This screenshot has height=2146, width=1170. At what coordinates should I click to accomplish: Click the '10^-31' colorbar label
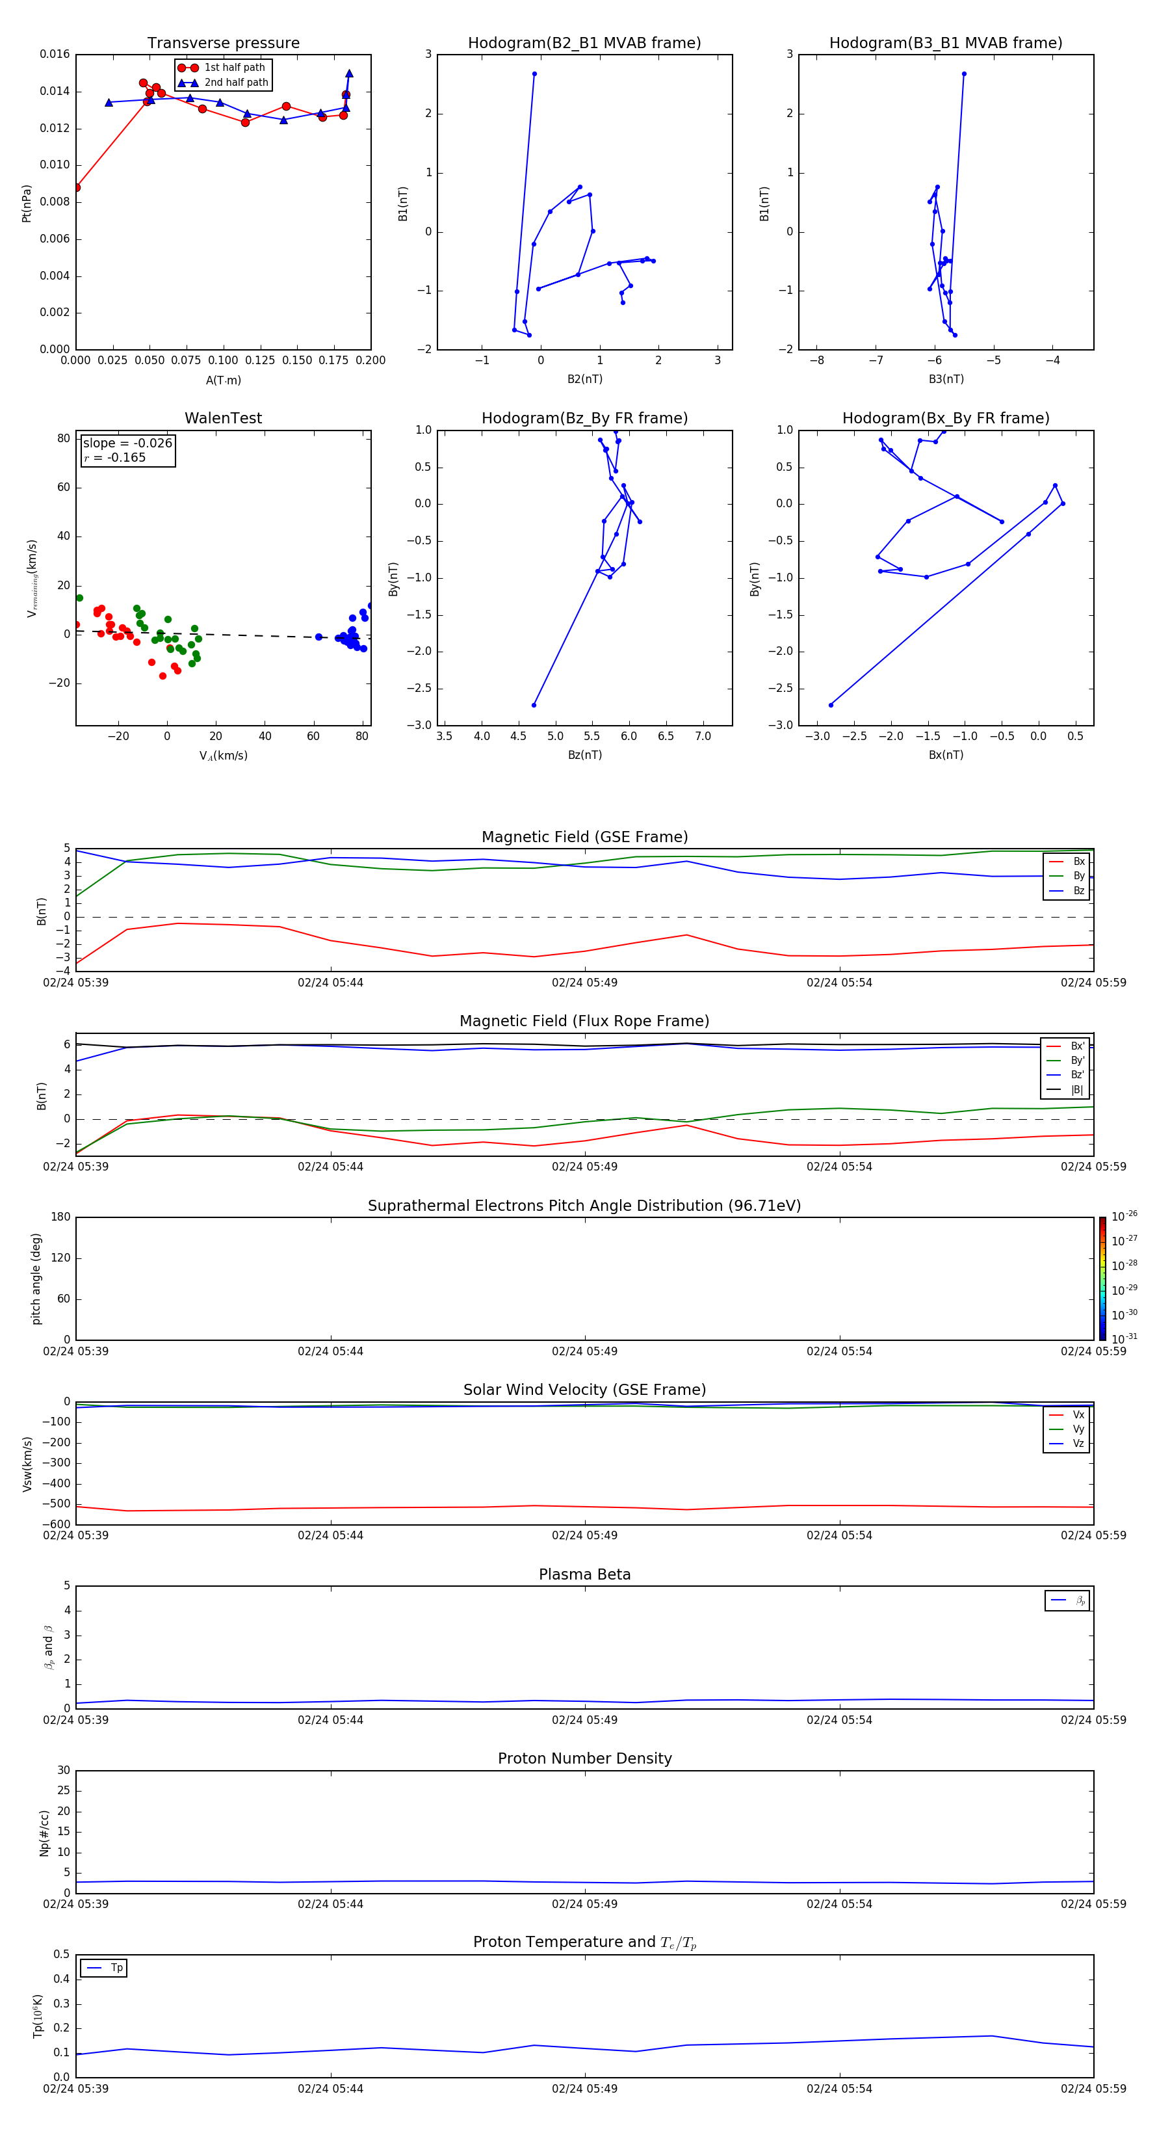click(1124, 1339)
